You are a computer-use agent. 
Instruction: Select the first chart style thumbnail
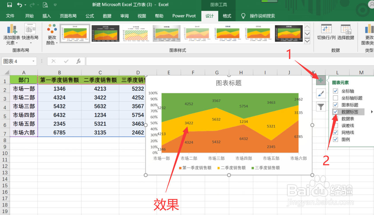coord(75,33)
